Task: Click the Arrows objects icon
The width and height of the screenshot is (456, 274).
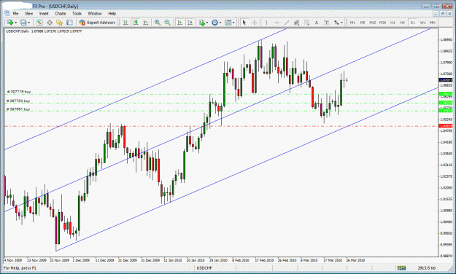Action: (x=336, y=23)
